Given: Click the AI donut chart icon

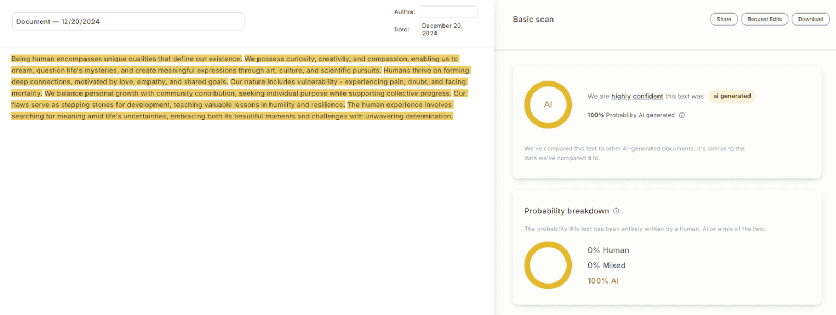Looking at the screenshot, I should 548,105.
